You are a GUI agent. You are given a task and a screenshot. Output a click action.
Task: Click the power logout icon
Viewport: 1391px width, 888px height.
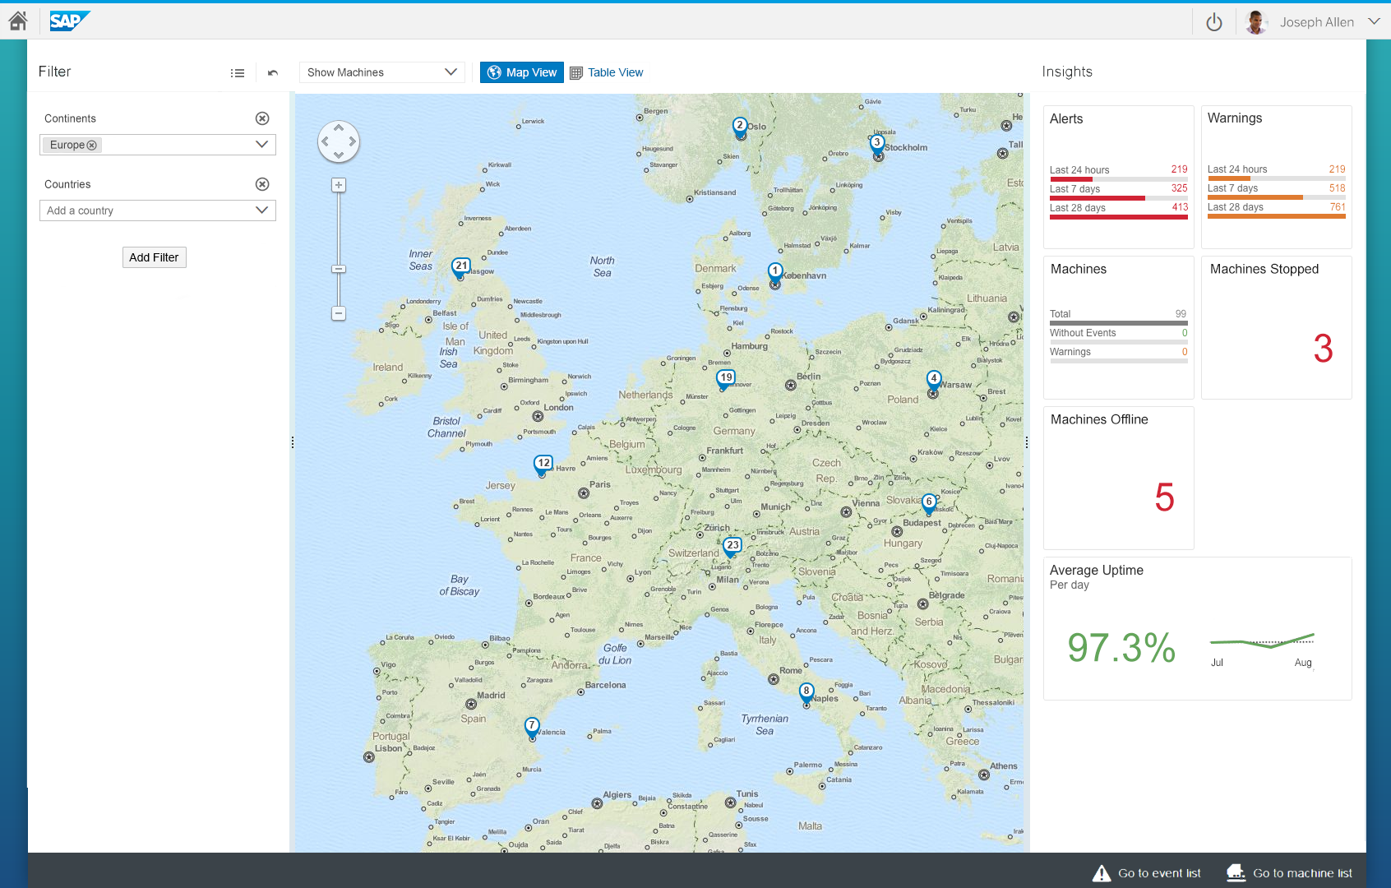[x=1213, y=22]
